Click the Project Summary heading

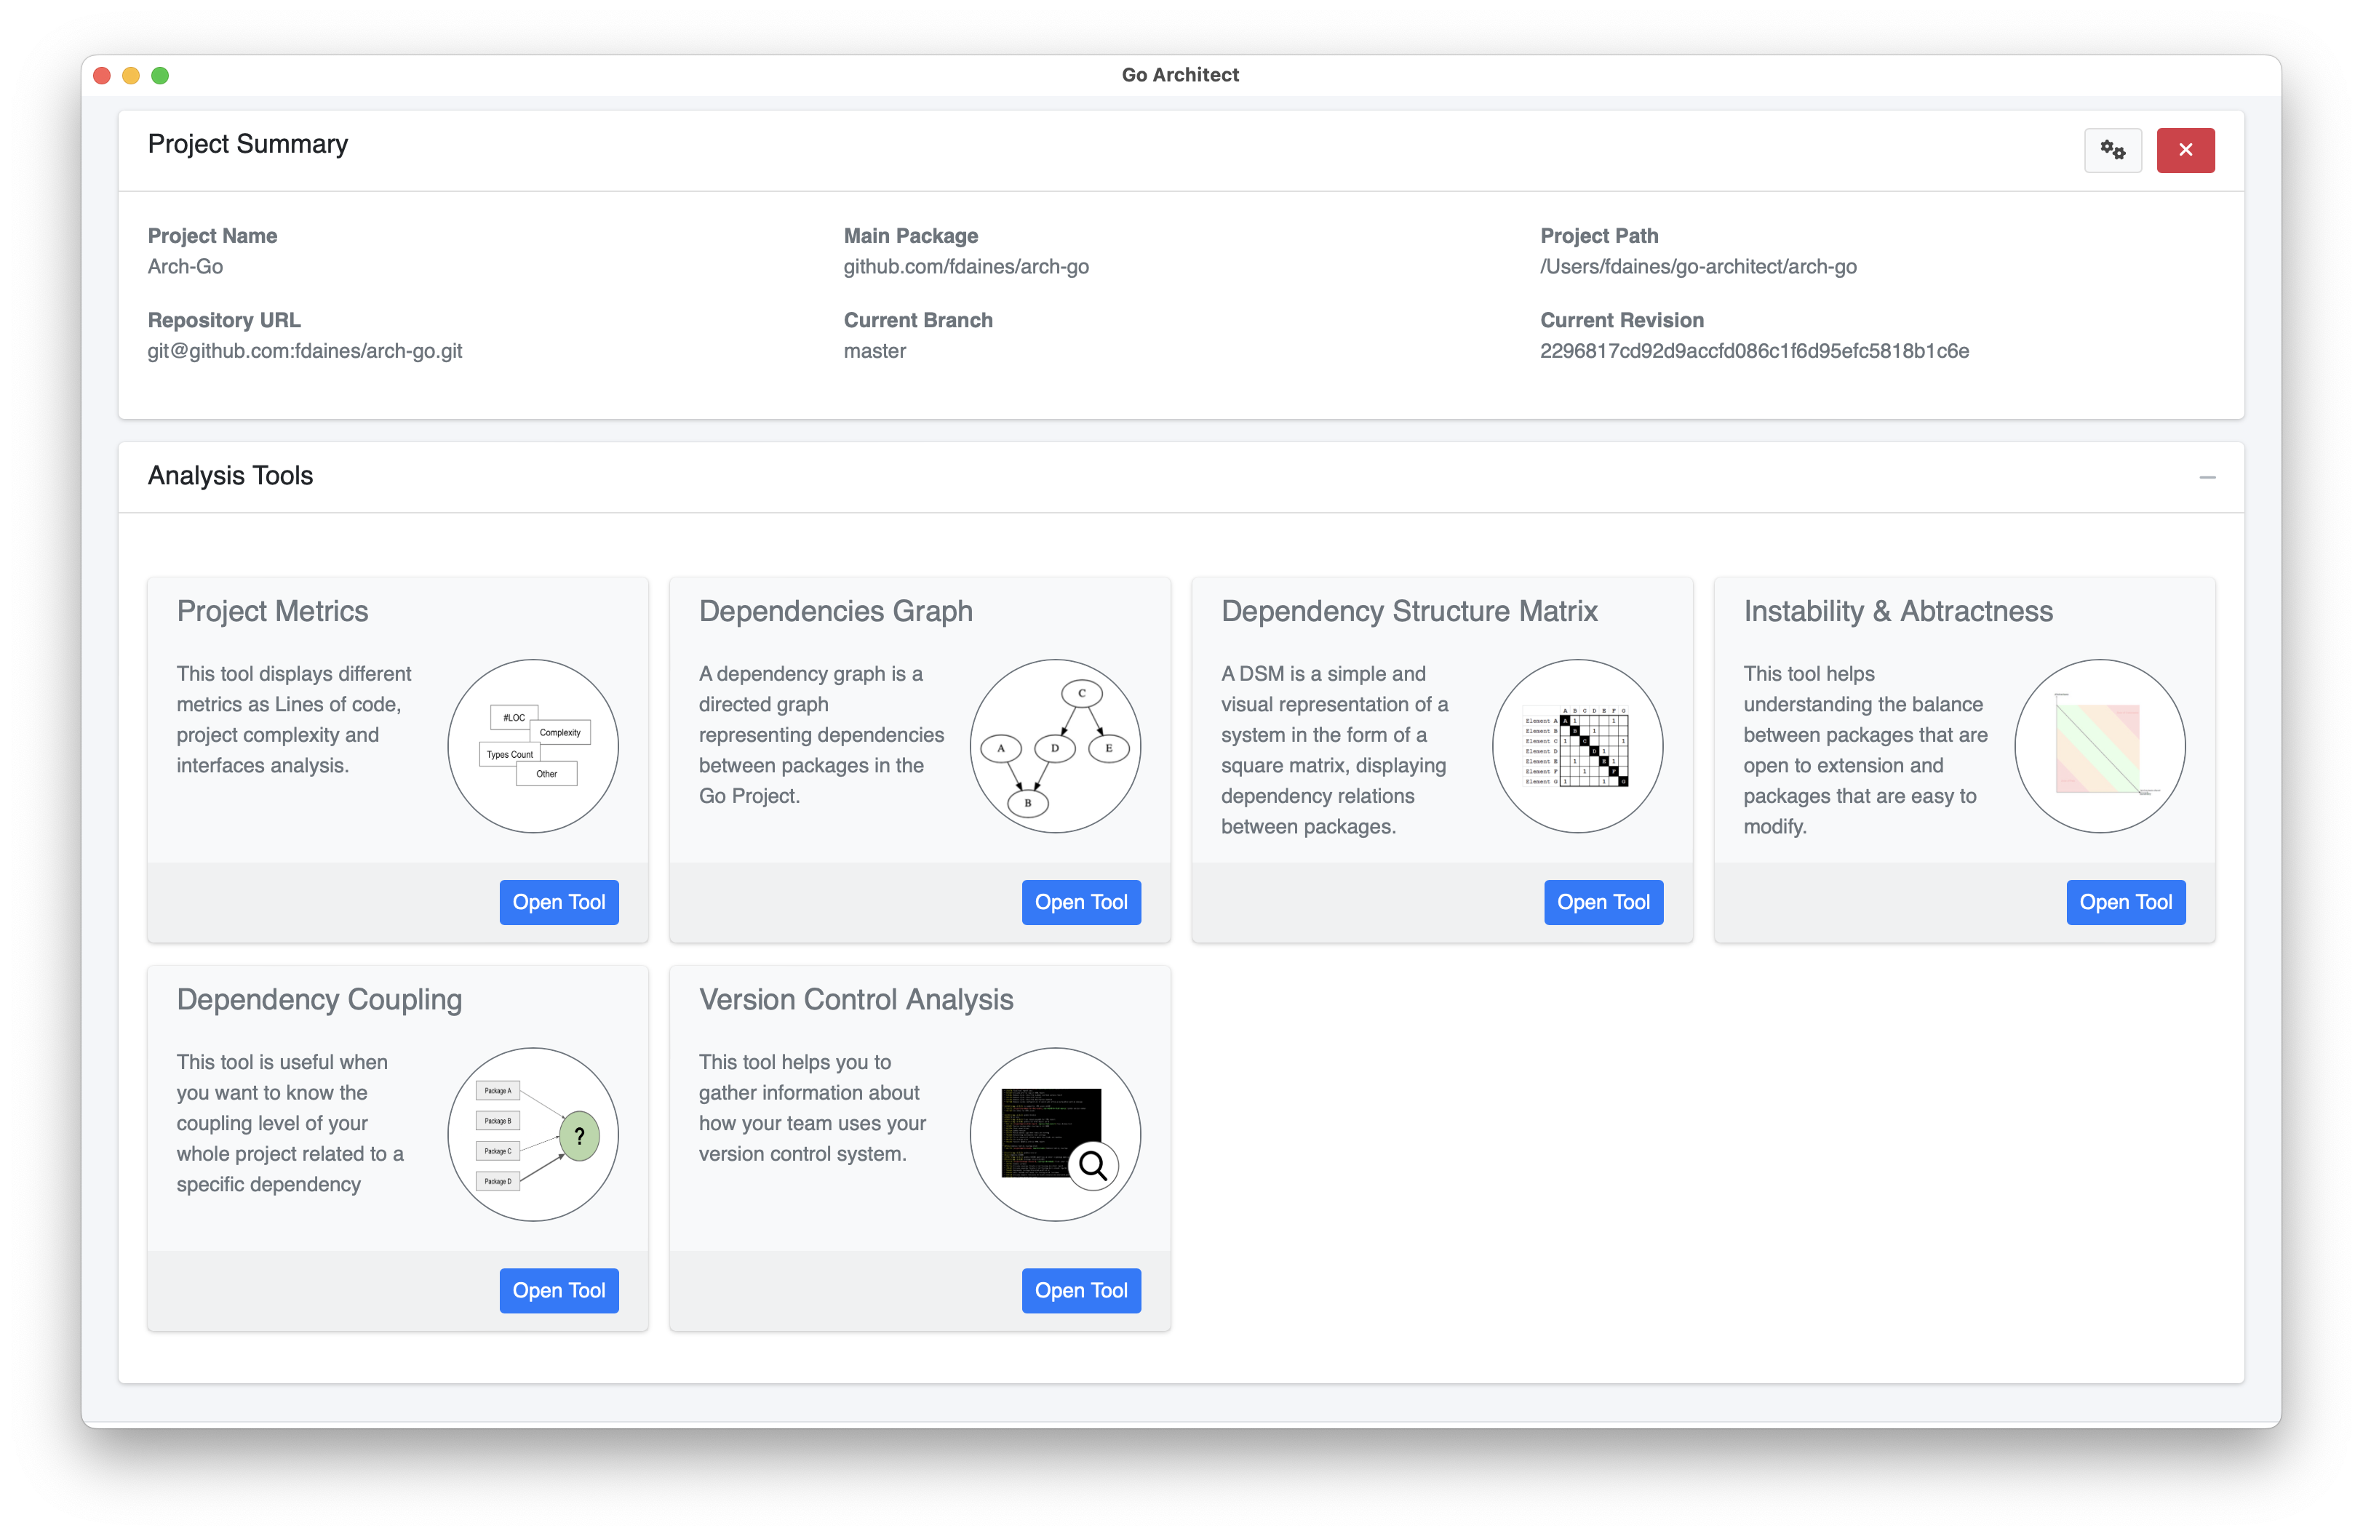click(x=248, y=144)
